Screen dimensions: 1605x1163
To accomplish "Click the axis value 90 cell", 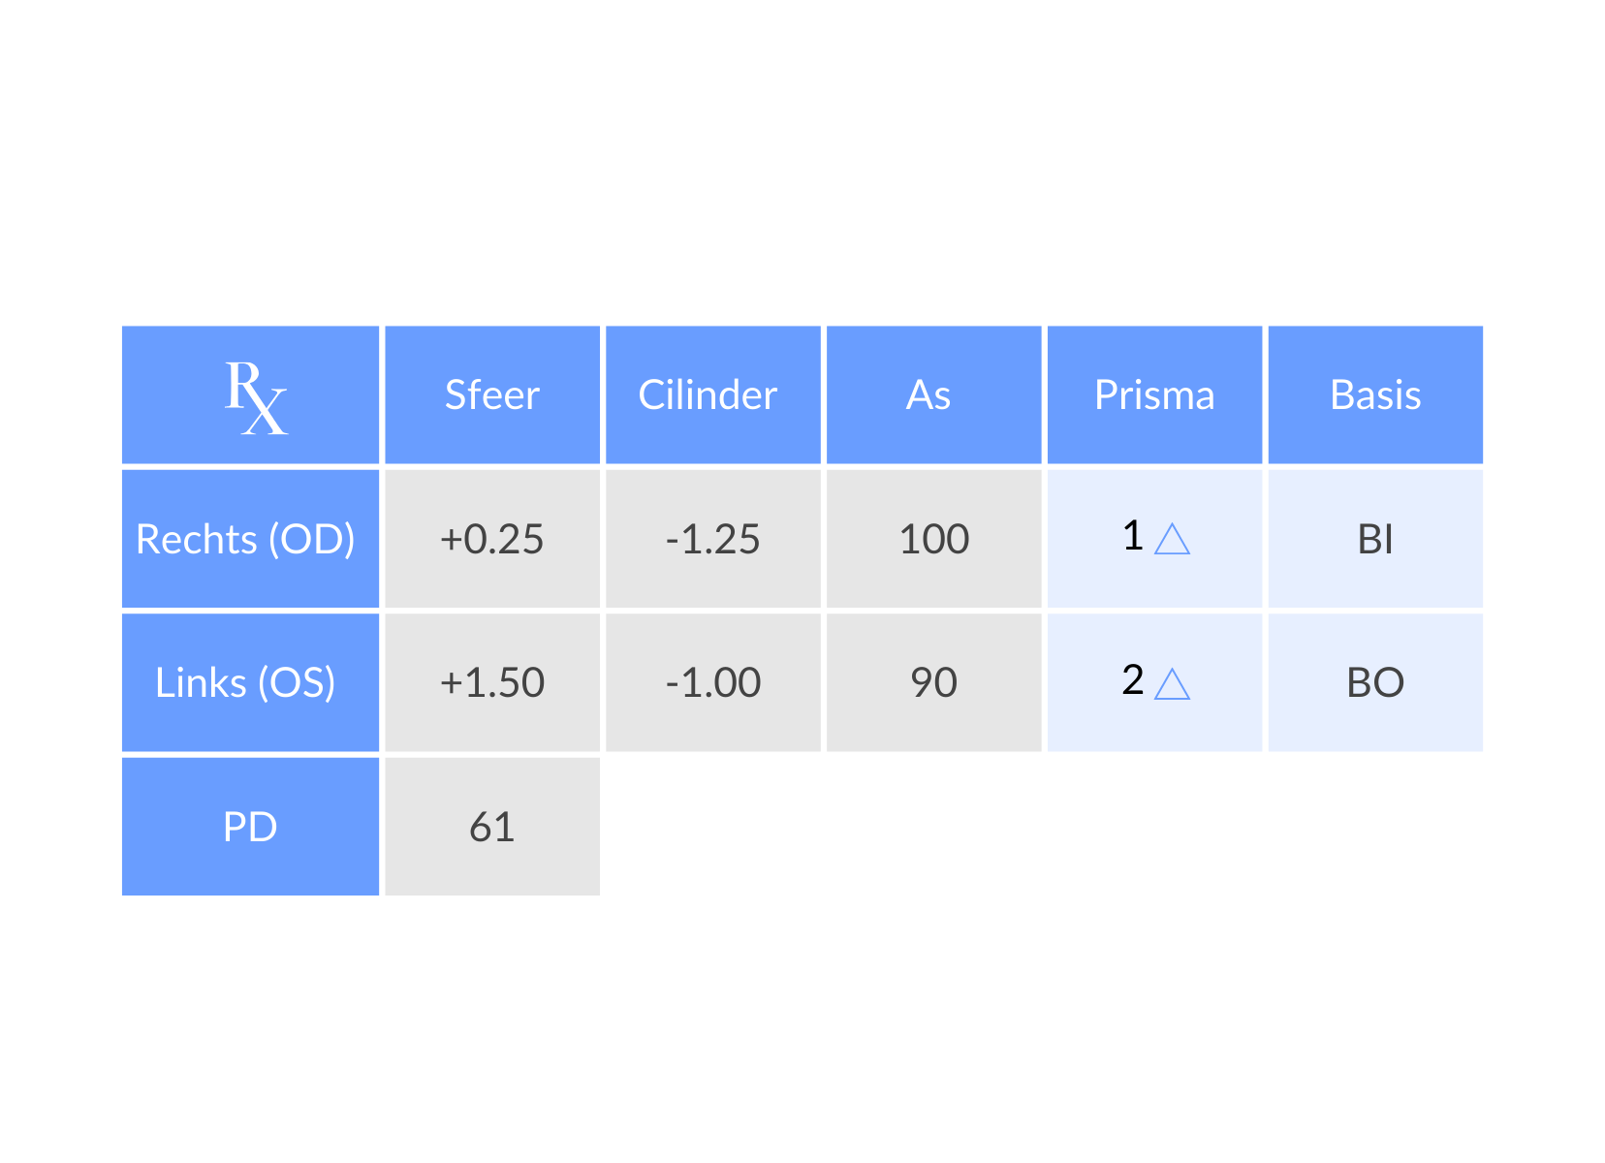I will pyautogui.click(x=933, y=682).
